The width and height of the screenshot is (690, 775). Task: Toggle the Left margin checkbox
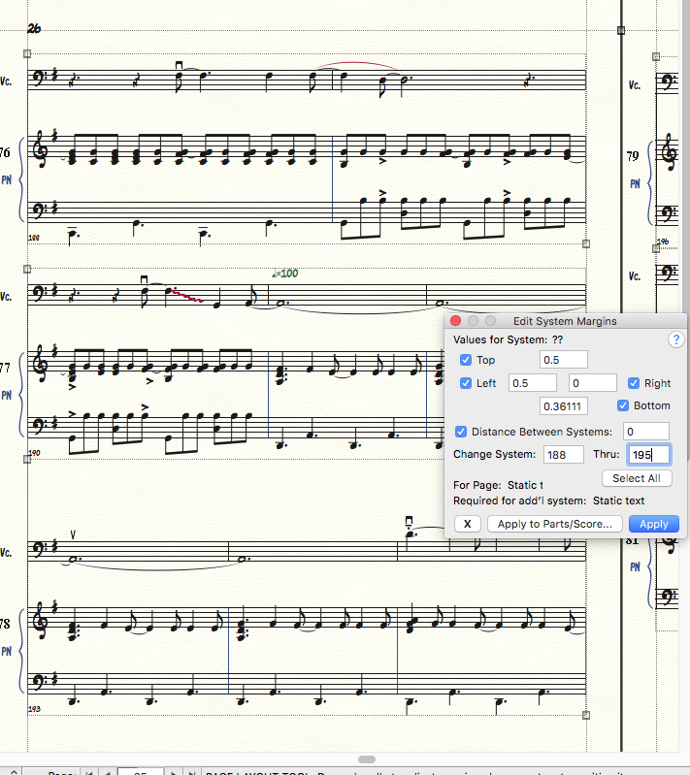[x=466, y=383]
